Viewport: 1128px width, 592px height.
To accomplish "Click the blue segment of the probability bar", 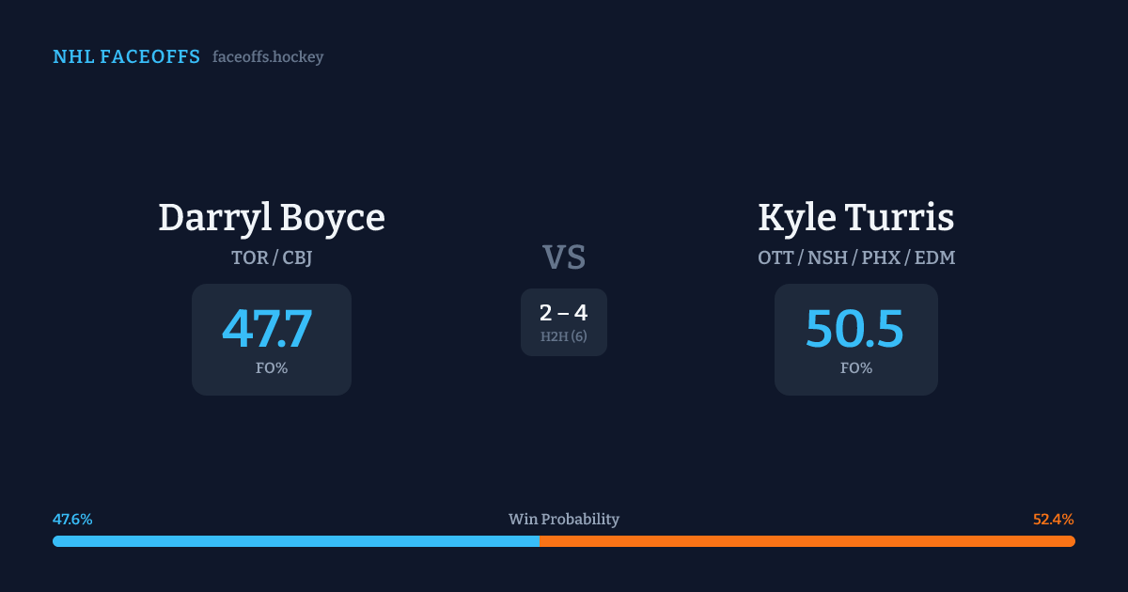I will pyautogui.click(x=295, y=541).
